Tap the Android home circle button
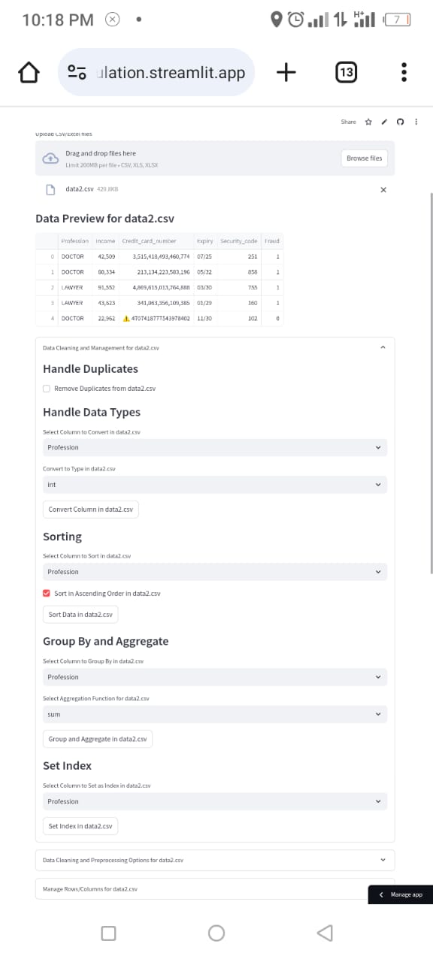Screen dimensions: 433x962 [x=216, y=933]
